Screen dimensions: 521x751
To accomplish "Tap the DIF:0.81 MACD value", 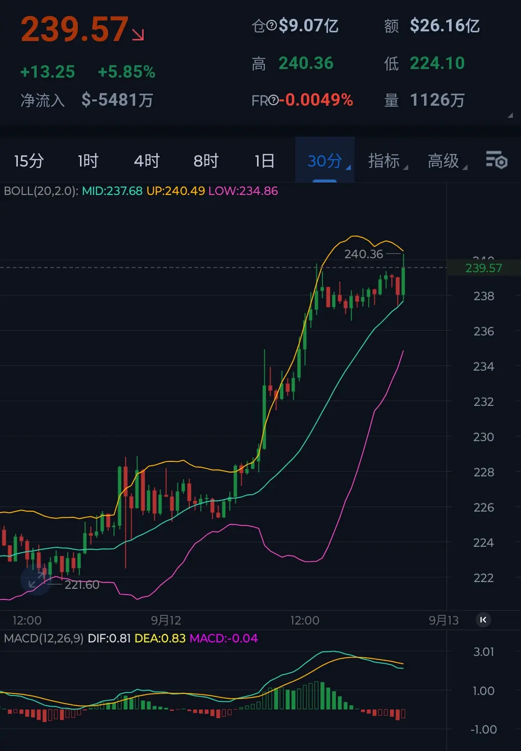I will (x=109, y=638).
